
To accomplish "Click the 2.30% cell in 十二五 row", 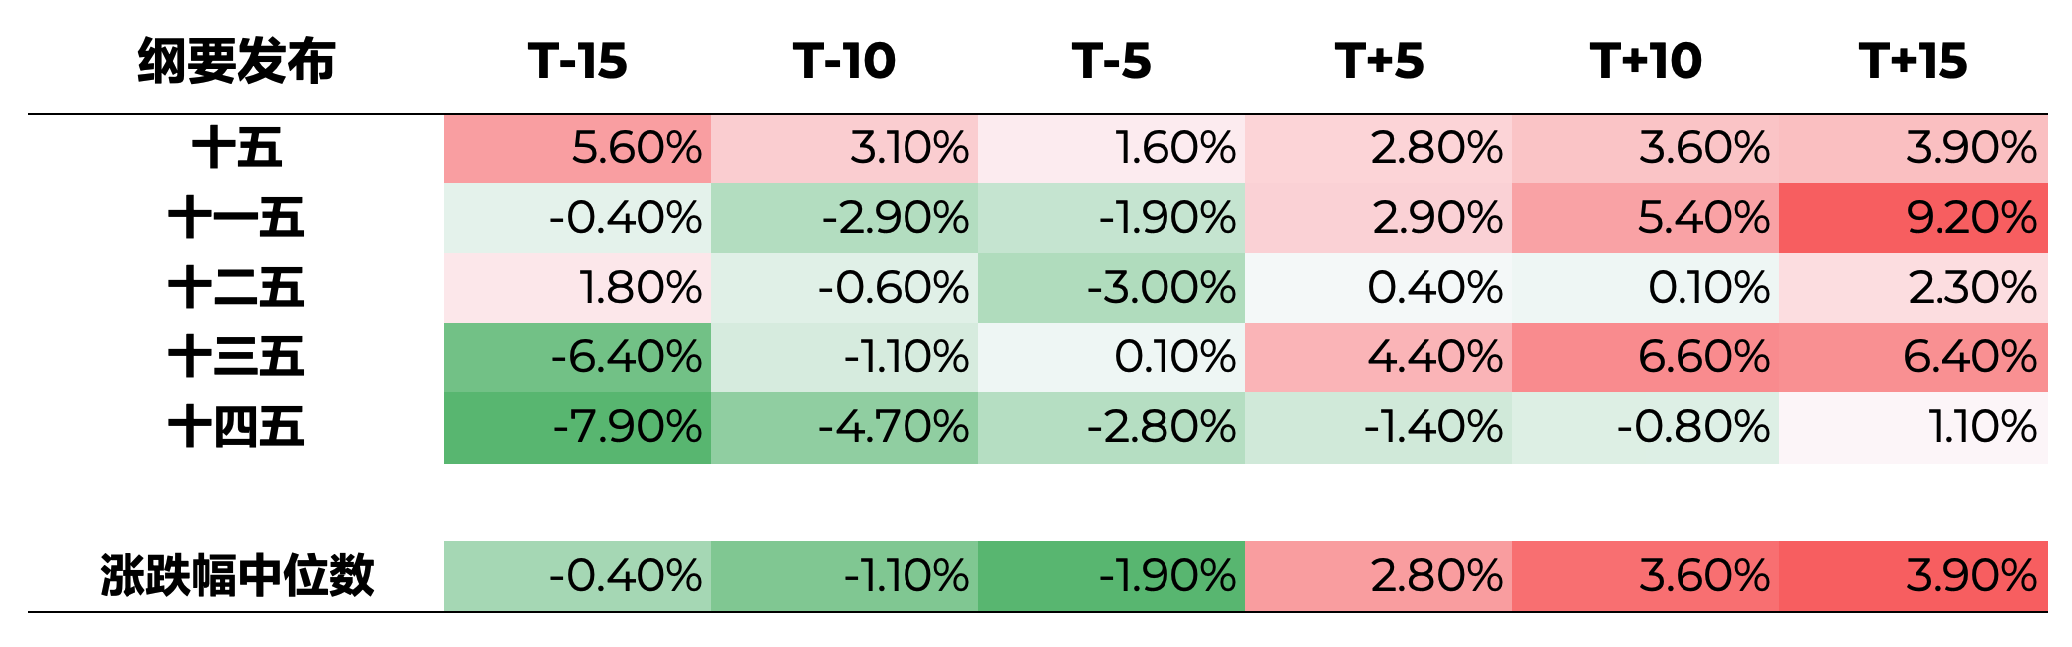I will tap(1913, 288).
